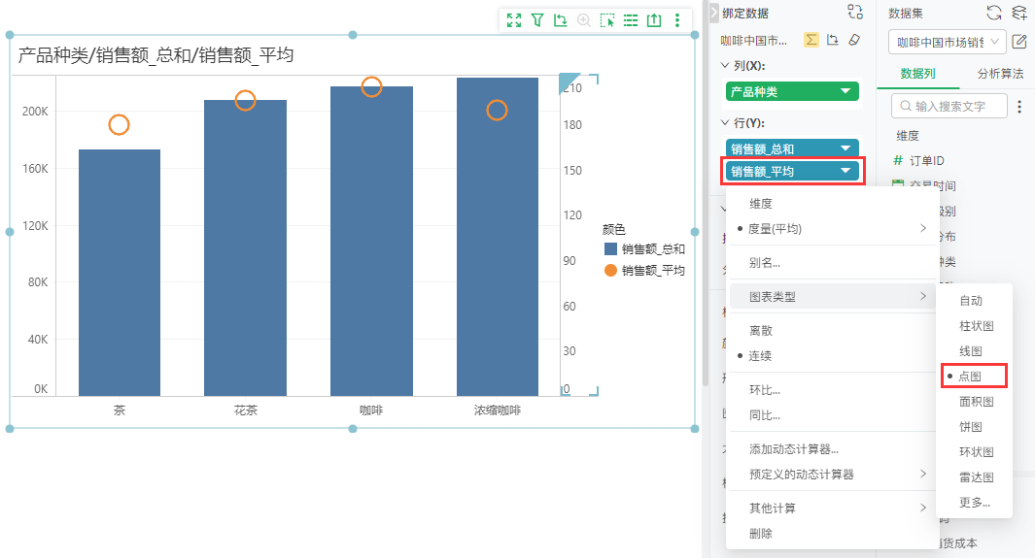Click 添加动态计算器... menu entry

point(793,449)
